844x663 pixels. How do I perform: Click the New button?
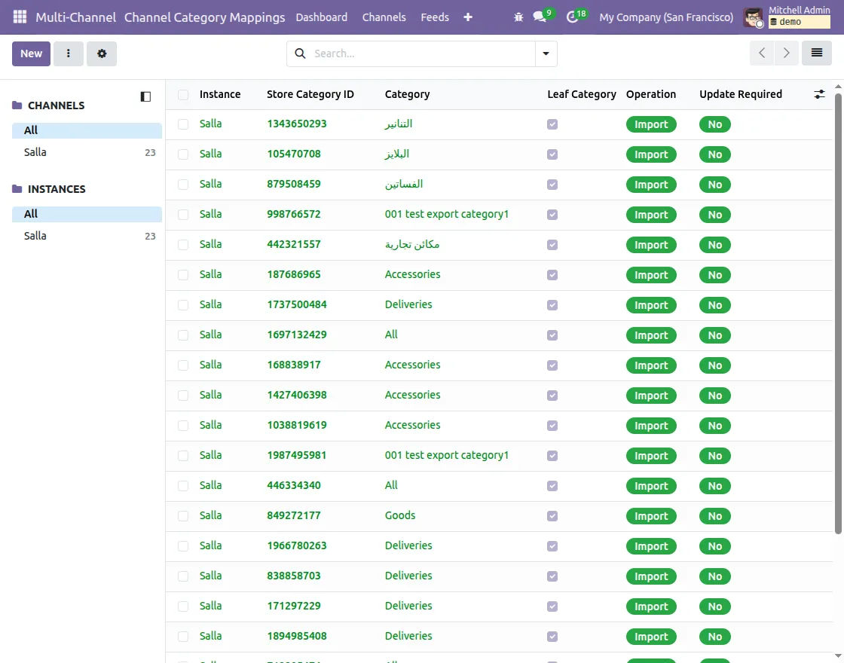(x=31, y=53)
